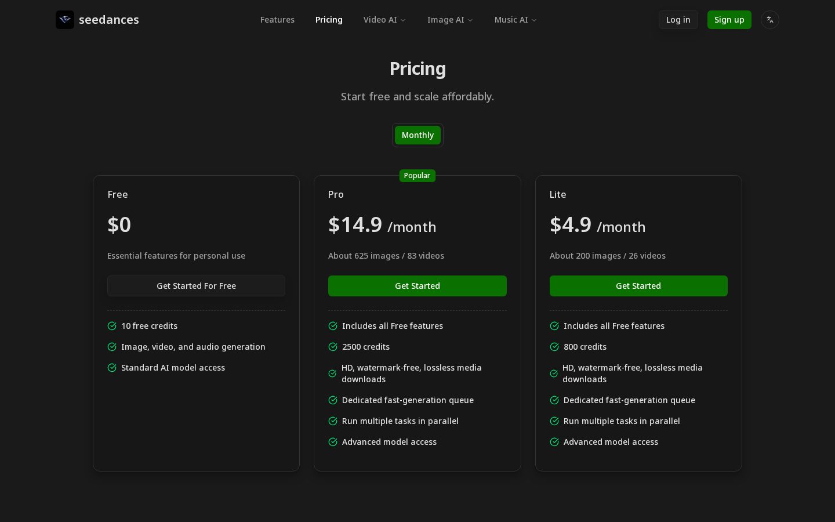Click the Lite plan title
The height and width of the screenshot is (522, 835).
tap(558, 194)
